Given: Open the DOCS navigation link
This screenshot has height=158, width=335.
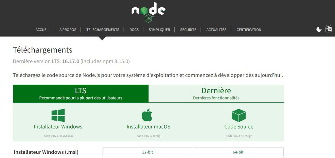Looking at the screenshot, I should tap(134, 30).
